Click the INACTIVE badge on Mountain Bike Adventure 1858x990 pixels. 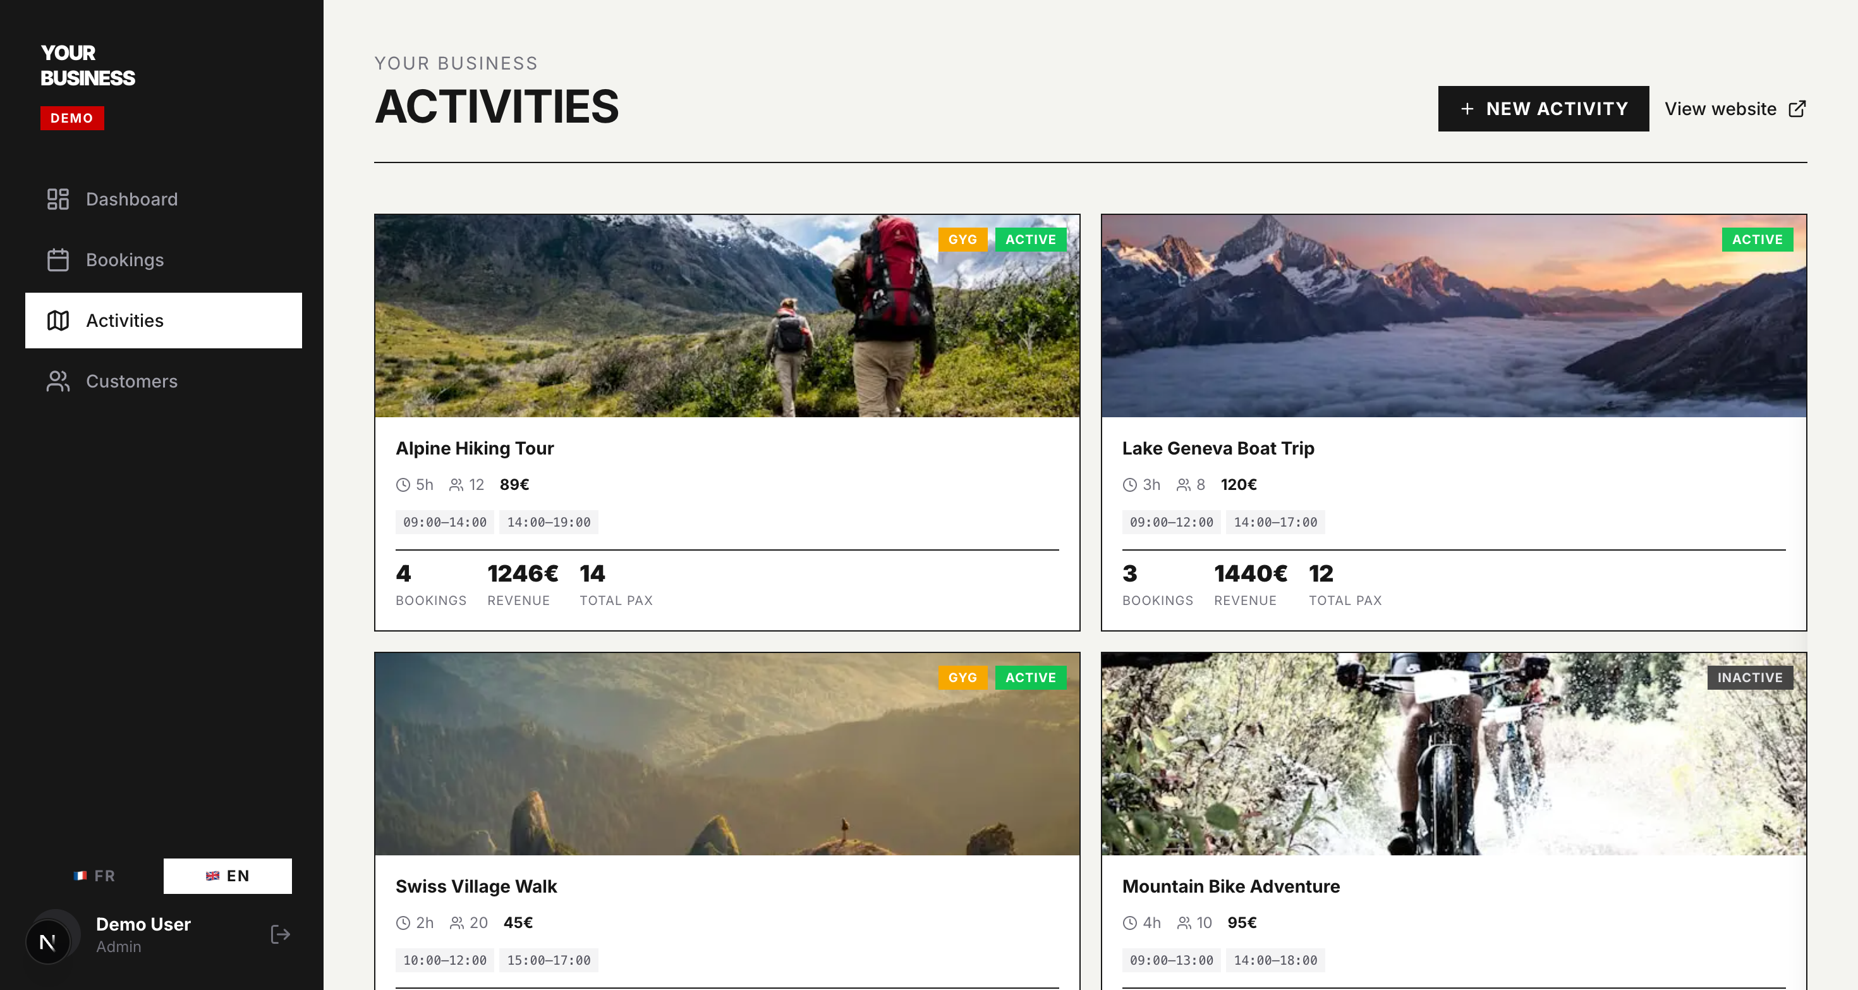click(1750, 678)
